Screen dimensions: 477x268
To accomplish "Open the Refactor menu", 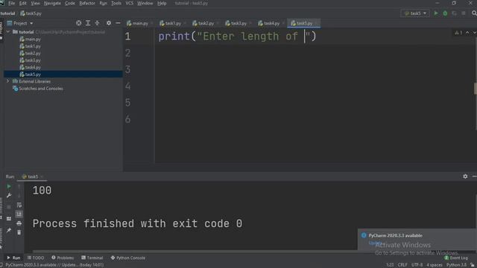I will coord(87,3).
